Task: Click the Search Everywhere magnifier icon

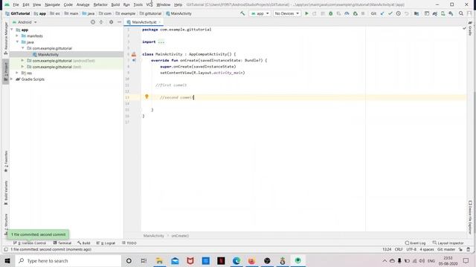Action: 461,13
